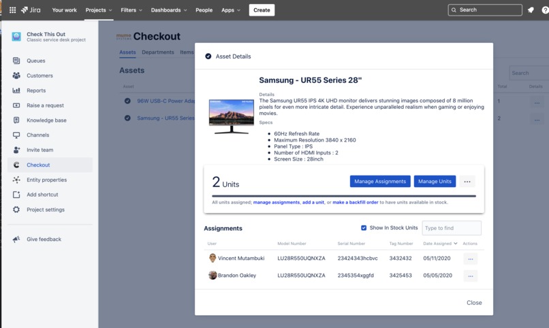Click the Project settings gear icon
Screen dimensions: 549x328
pyautogui.click(x=16, y=210)
